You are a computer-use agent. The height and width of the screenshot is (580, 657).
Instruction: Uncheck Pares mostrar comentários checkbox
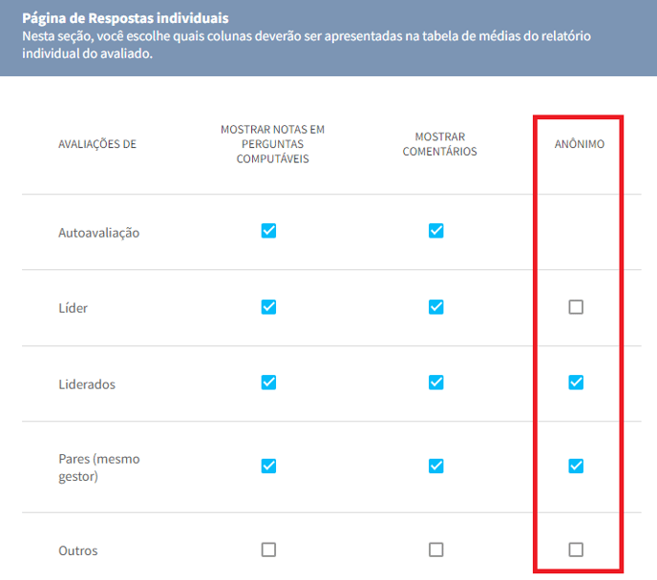pyautogui.click(x=435, y=466)
